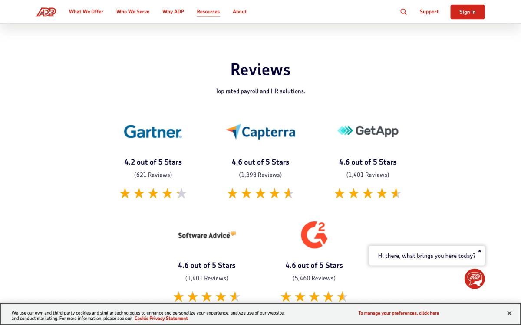Image resolution: width=521 pixels, height=325 pixels.
Task: Click the Gartner logo
Action: (x=153, y=131)
